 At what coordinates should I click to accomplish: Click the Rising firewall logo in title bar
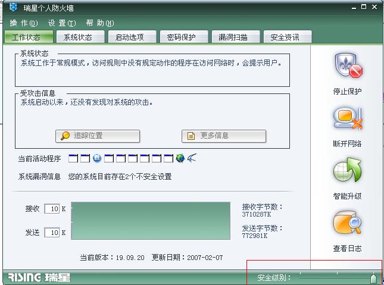(x=14, y=7)
